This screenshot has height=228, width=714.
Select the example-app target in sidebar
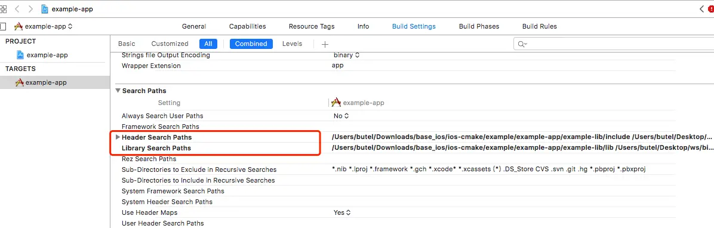(x=55, y=82)
